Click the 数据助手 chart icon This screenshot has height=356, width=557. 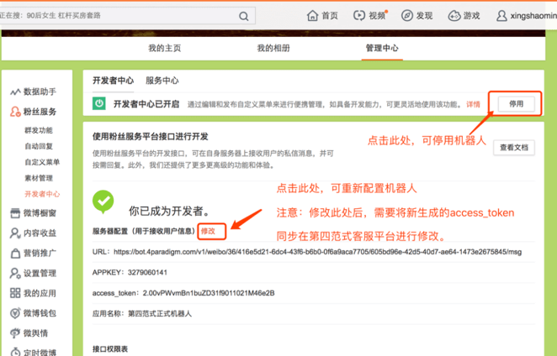coord(15,92)
